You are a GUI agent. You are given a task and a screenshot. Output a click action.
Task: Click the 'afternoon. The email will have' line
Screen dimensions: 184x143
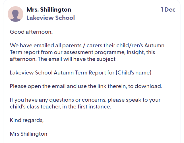pyautogui.click(x=63, y=59)
